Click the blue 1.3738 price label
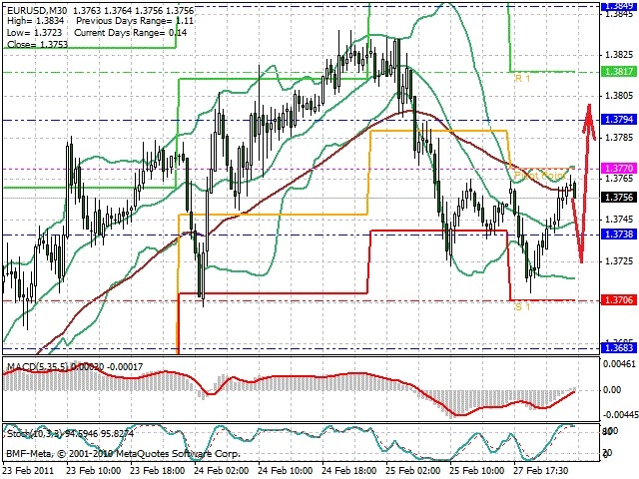The height and width of the screenshot is (479, 639). click(x=619, y=235)
